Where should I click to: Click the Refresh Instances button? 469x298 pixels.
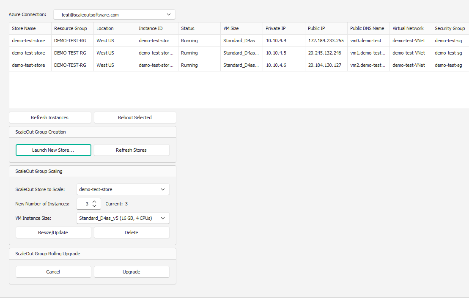click(50, 118)
